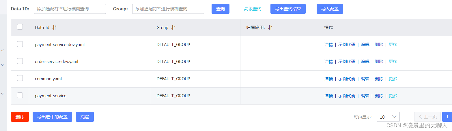The width and height of the screenshot is (452, 131).
Task: Sort by Group column arrows icon
Action: pos(173,28)
